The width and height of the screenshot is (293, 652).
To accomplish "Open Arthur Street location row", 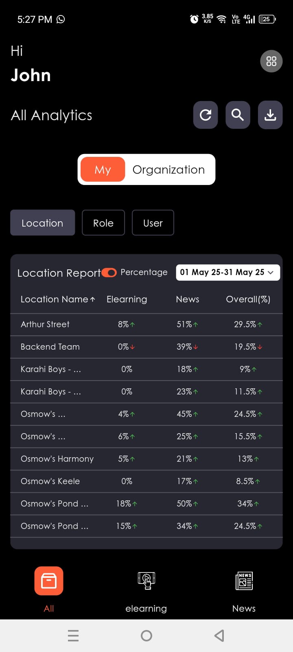I will coord(45,324).
